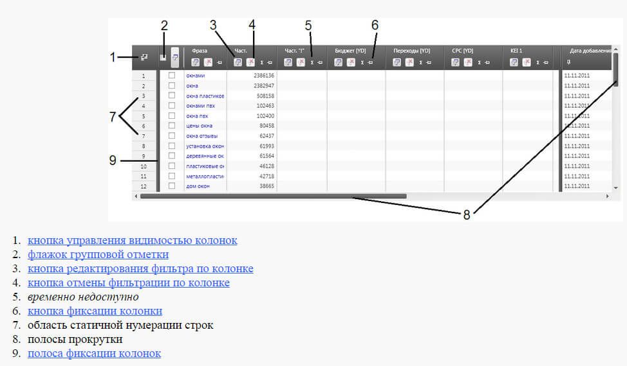This screenshot has height=366, width=627.
Task: Check the box for row "дом окон"
Action: (171, 186)
